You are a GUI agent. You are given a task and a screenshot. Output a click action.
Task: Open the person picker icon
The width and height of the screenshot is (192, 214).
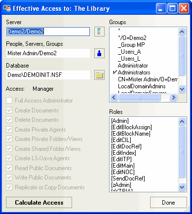pos(99,53)
